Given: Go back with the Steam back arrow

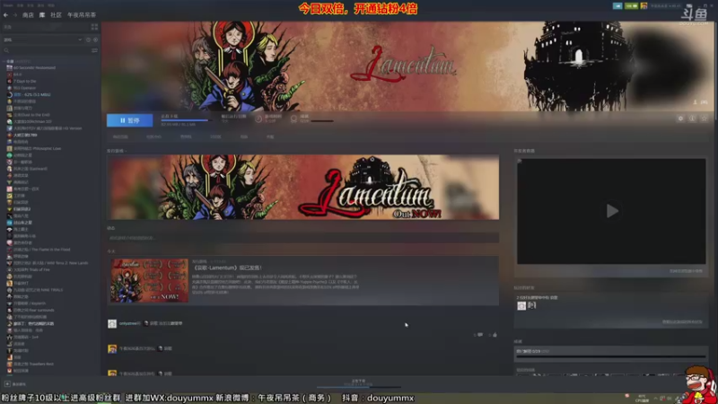Looking at the screenshot, I should click(x=5, y=15).
